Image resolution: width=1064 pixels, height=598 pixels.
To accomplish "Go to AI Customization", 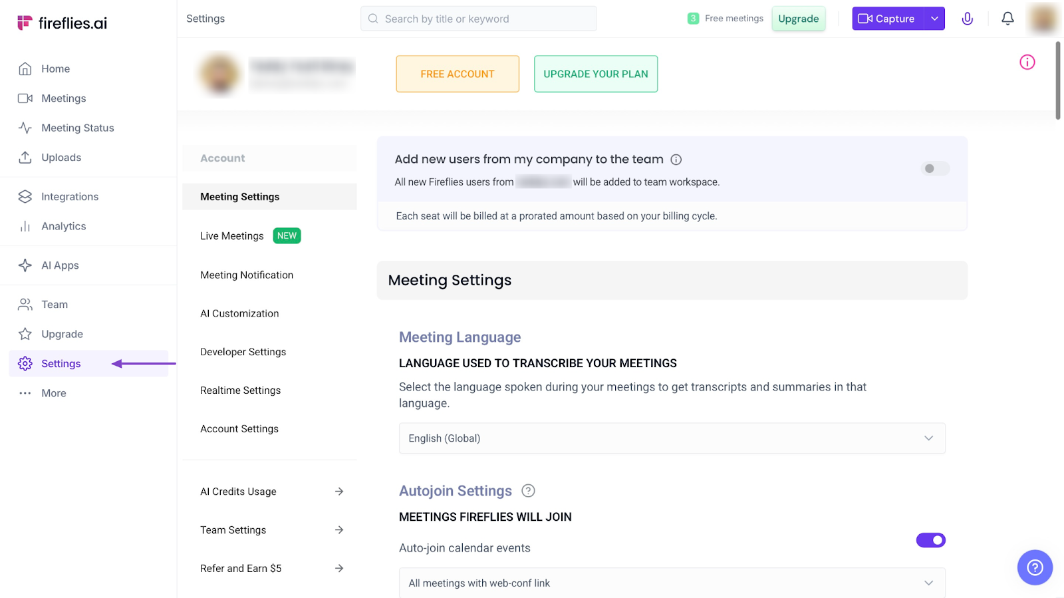I will point(239,313).
